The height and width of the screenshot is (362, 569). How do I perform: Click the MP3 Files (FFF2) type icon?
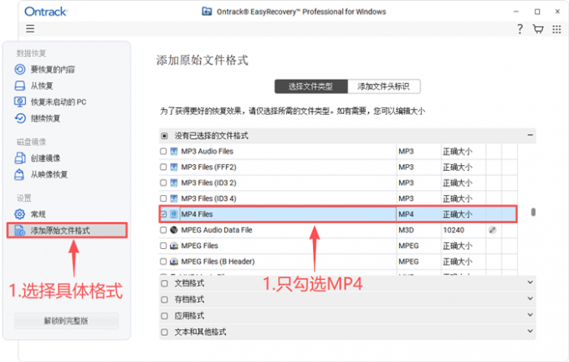point(174,167)
